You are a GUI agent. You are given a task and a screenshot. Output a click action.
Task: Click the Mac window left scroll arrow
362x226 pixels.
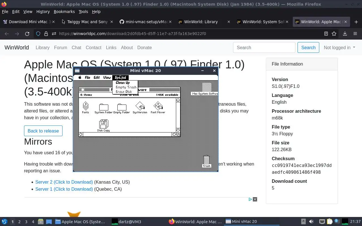click(x=81, y=134)
